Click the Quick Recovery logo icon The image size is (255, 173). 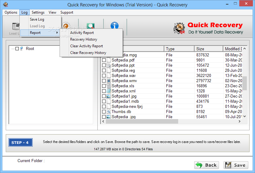pyautogui.click(x=179, y=28)
